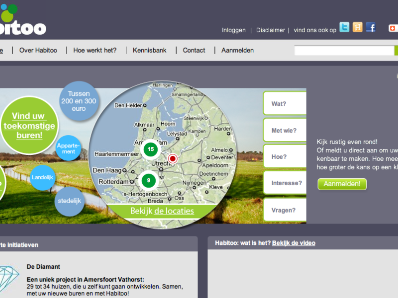
Task: Click the 'Kijk rustig even rond!' text
Action: pos(347,142)
